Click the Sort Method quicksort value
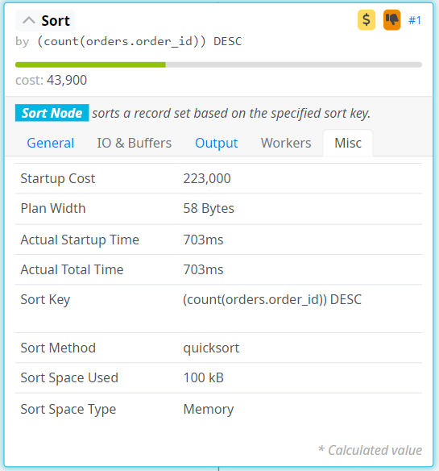Screen dimensions: 439x471 click(x=211, y=348)
